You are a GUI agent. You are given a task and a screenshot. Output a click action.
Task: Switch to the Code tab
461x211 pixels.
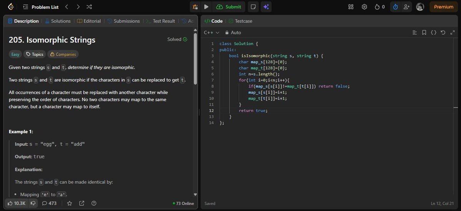pos(214,21)
